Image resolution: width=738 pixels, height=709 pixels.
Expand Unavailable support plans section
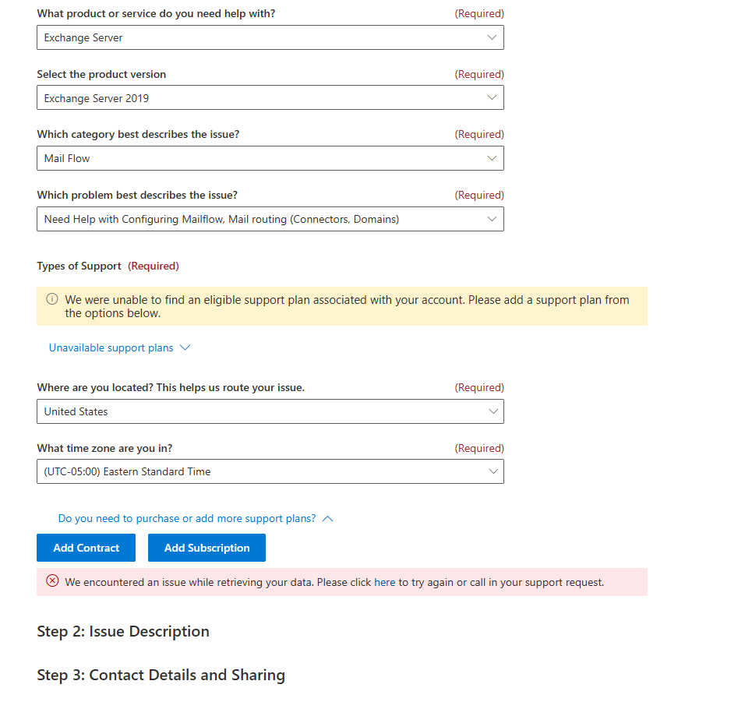(x=111, y=347)
